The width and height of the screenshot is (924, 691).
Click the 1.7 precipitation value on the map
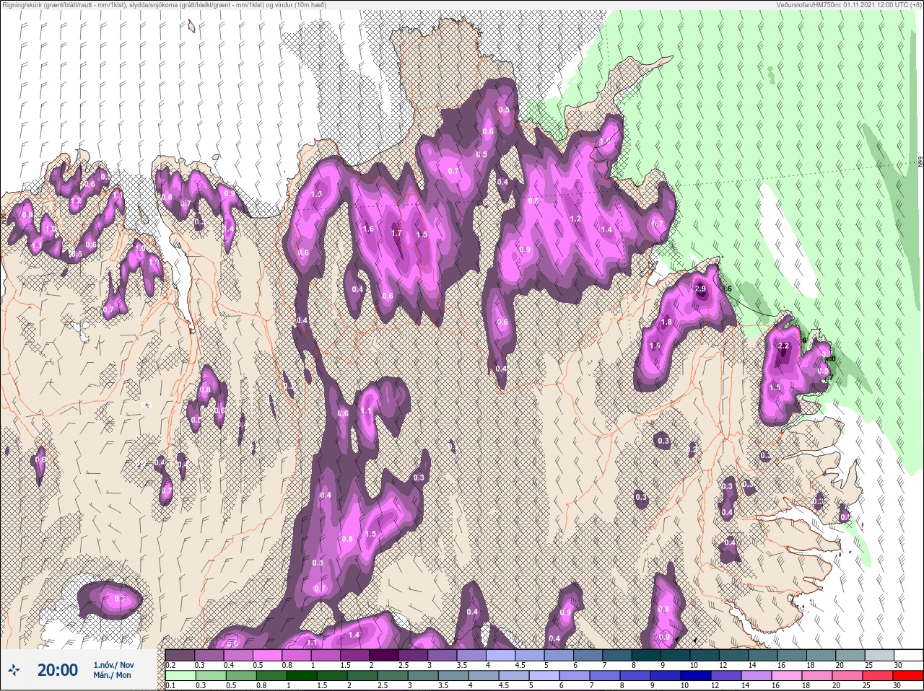pos(396,233)
